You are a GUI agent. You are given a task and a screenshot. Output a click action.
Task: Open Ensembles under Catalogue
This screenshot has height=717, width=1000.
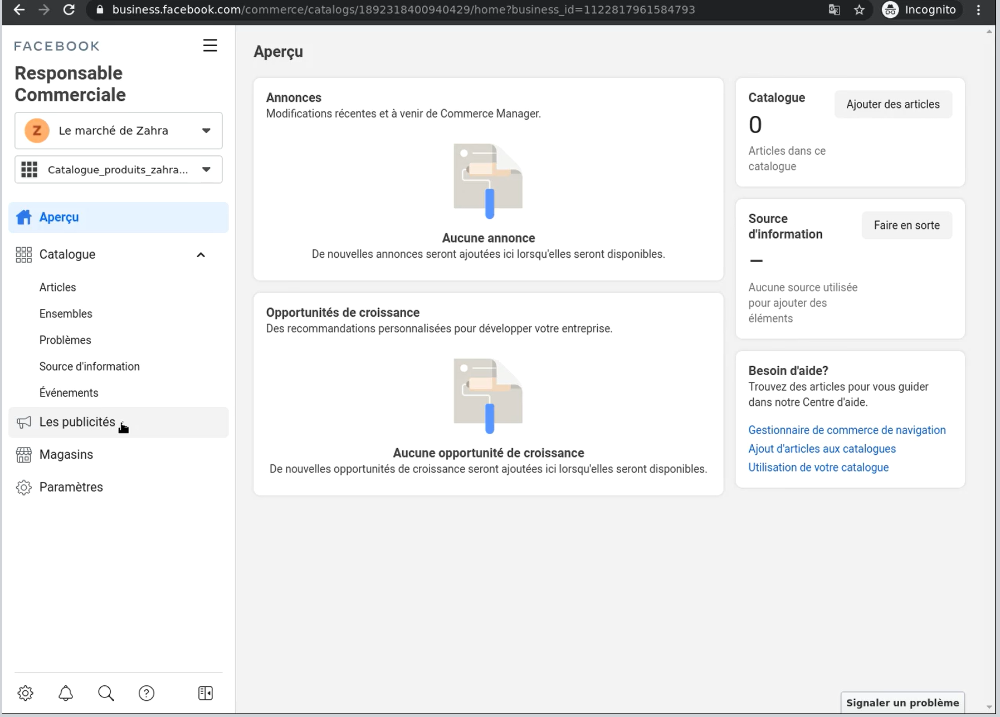[66, 313]
